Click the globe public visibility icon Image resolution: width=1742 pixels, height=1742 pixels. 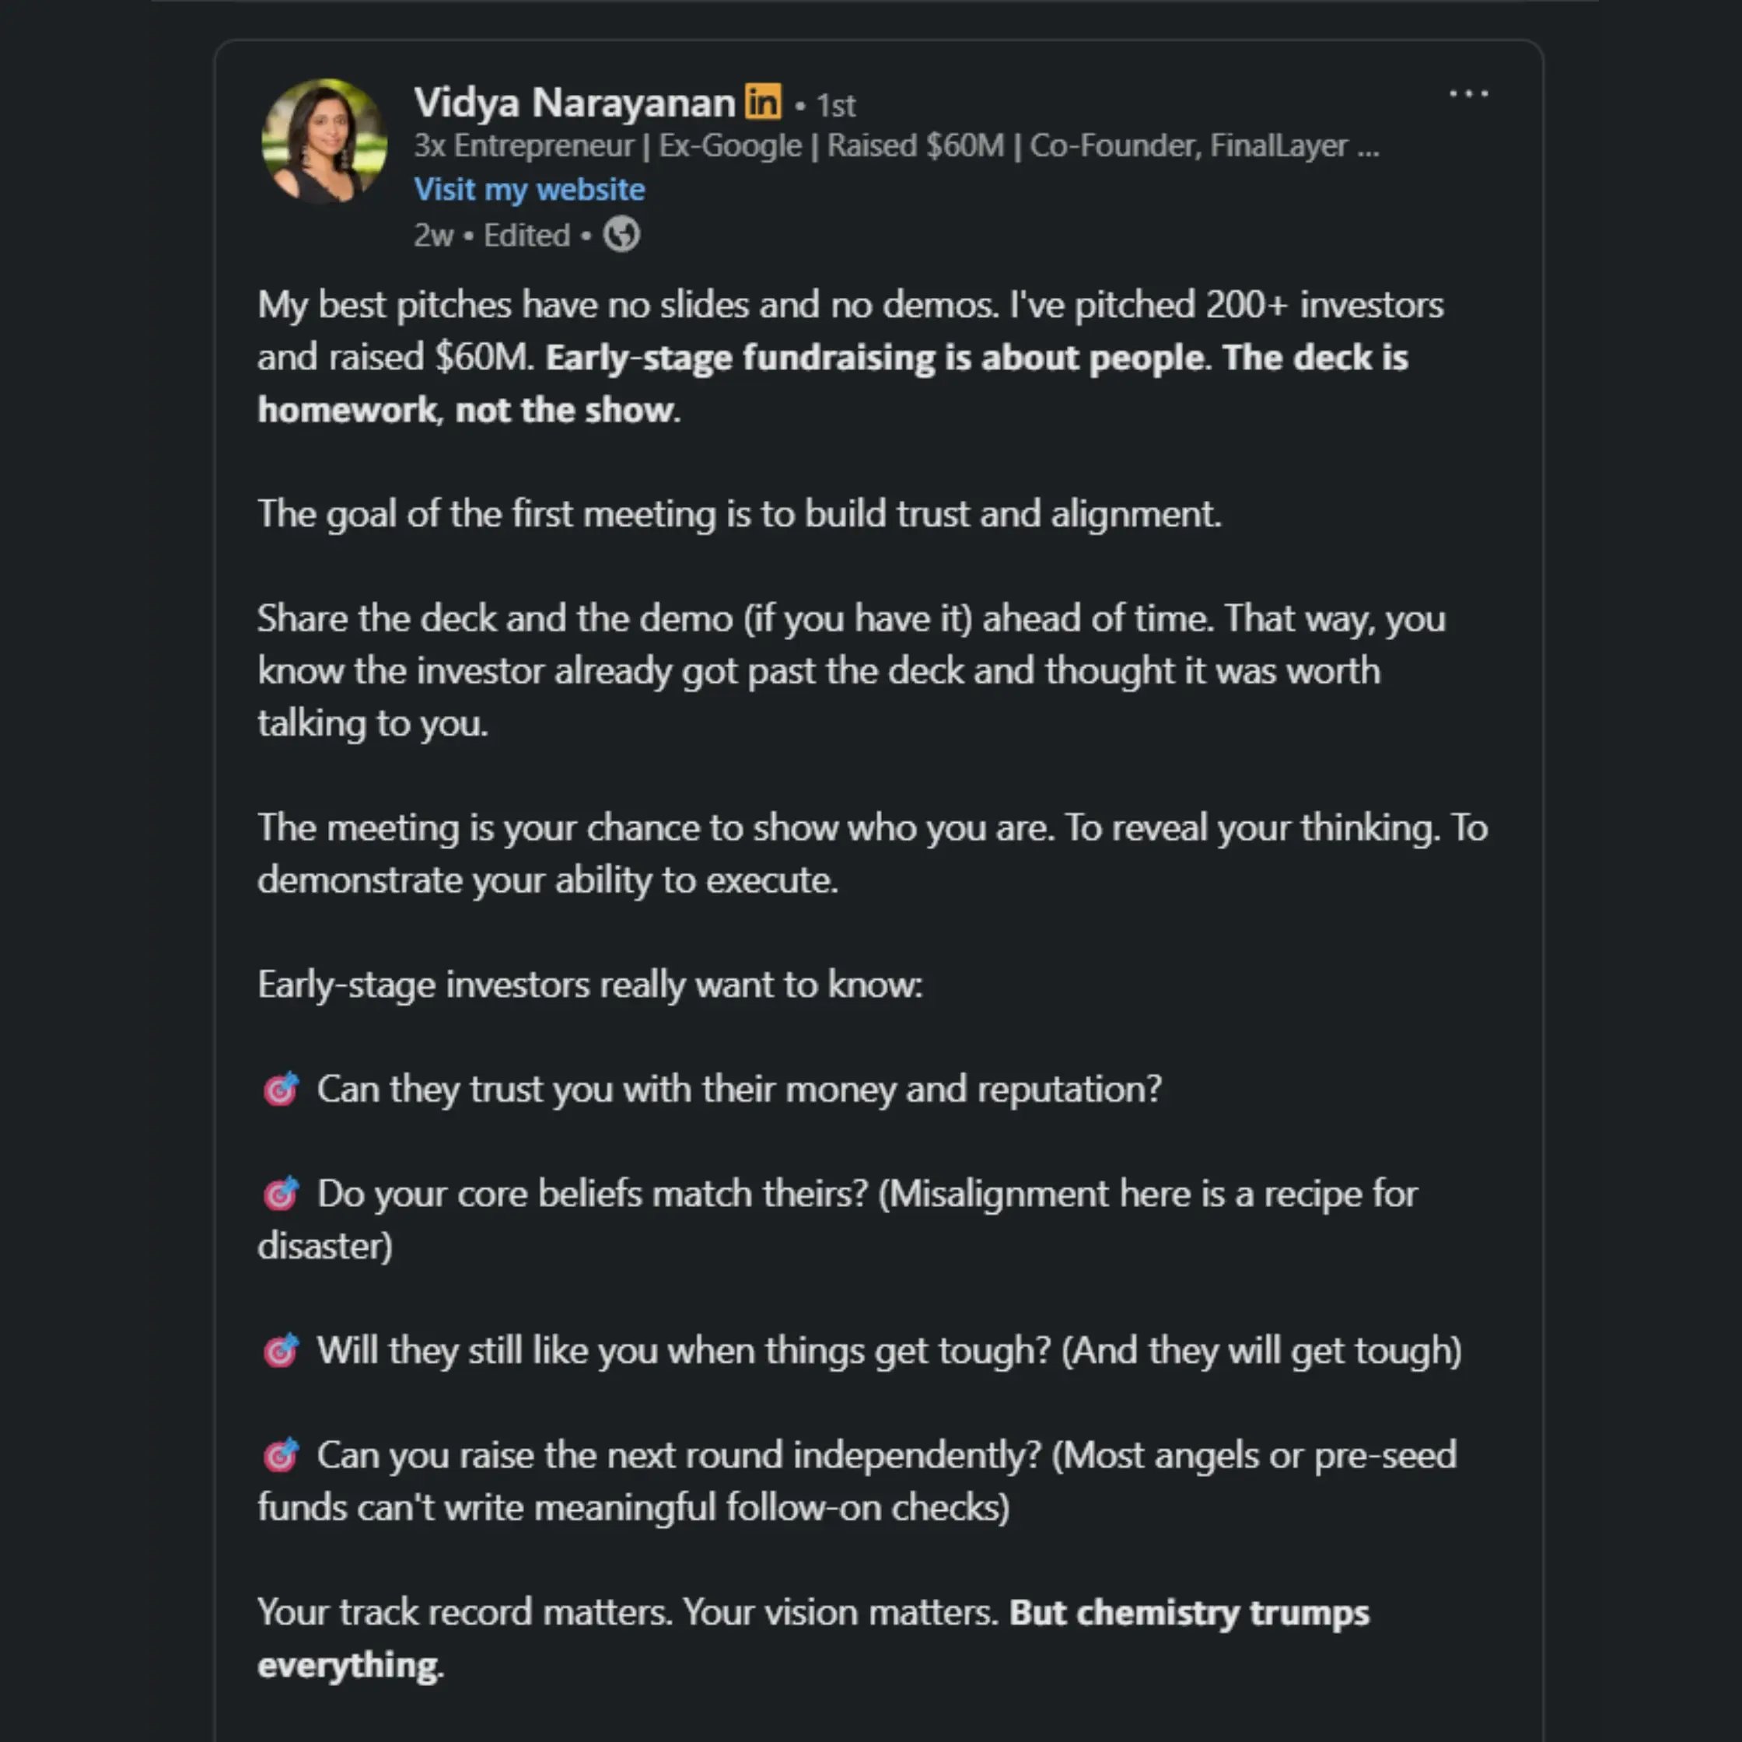[621, 234]
